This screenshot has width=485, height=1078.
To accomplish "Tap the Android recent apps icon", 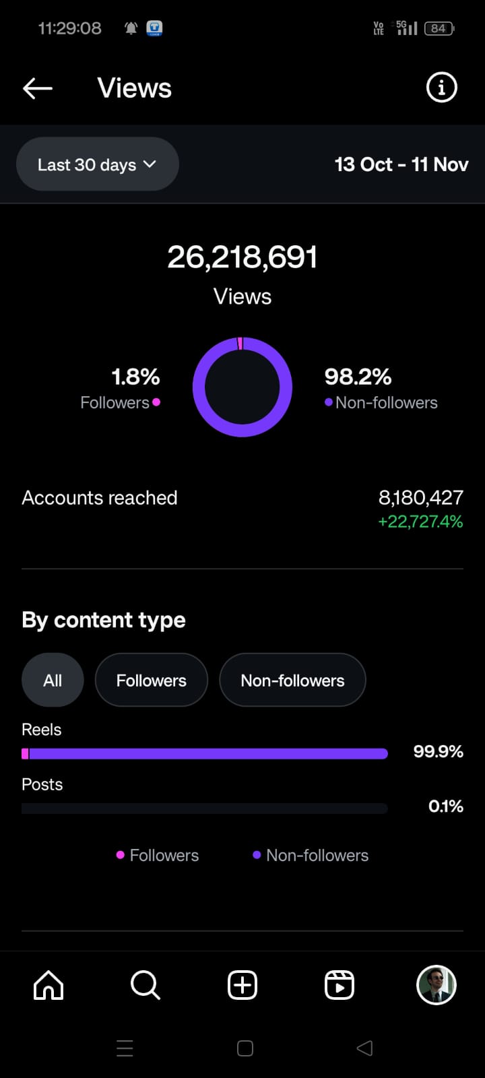I will pos(125,1048).
